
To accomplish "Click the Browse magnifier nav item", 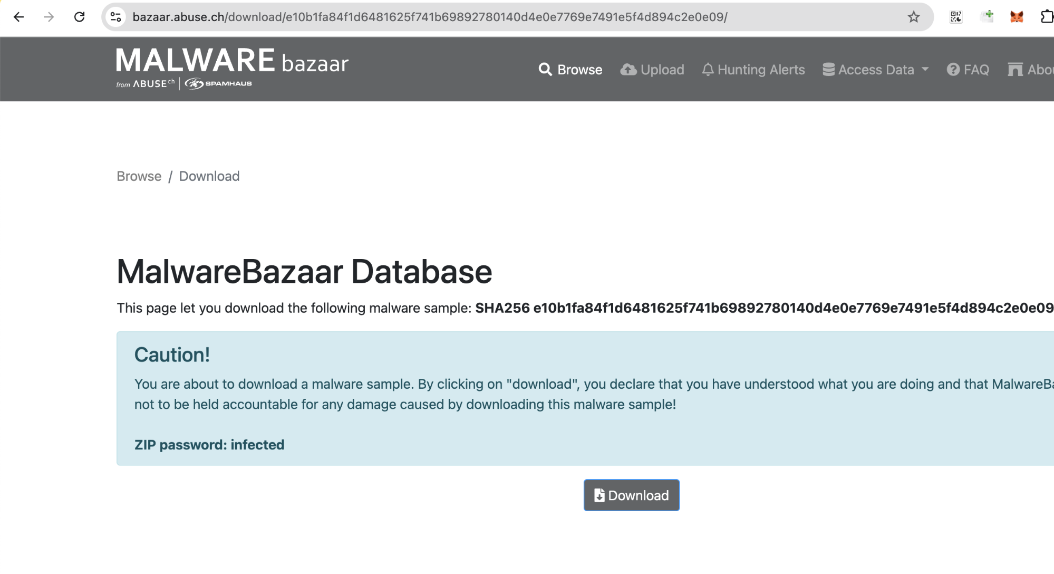I will [570, 70].
